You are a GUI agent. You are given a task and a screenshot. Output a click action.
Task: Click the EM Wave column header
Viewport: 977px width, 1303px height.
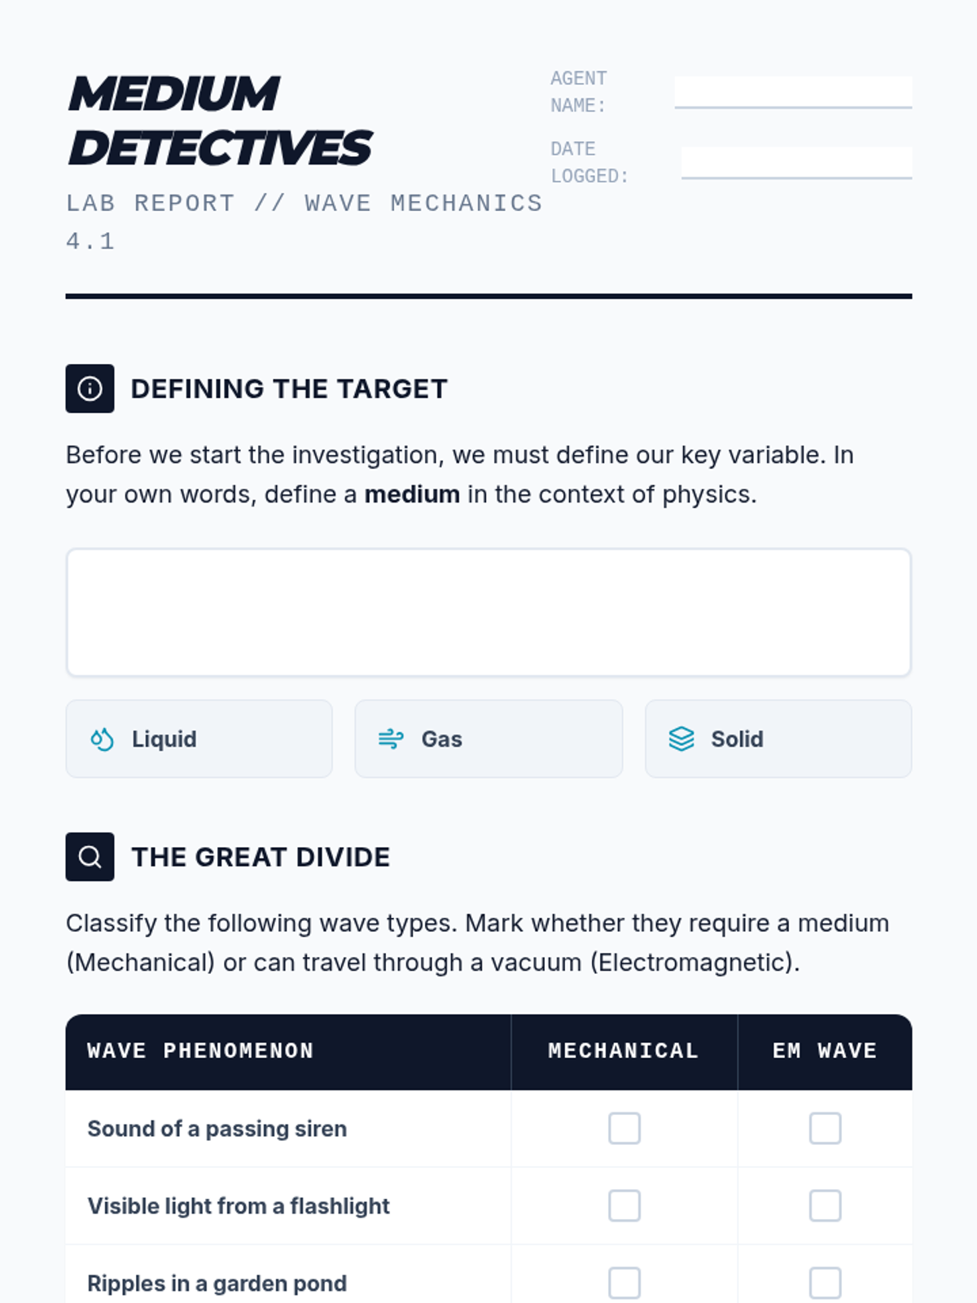click(825, 1051)
